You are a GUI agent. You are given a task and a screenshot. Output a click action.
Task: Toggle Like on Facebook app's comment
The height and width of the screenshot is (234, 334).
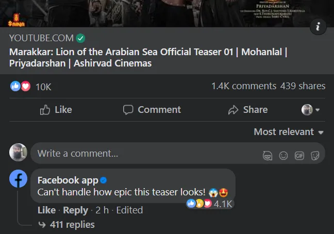(46, 210)
